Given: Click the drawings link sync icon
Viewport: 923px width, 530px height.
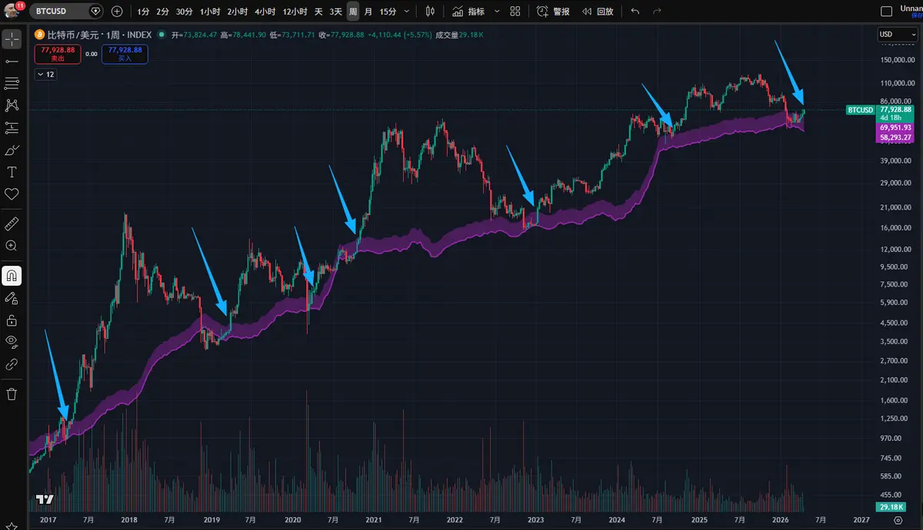Looking at the screenshot, I should pyautogui.click(x=12, y=364).
